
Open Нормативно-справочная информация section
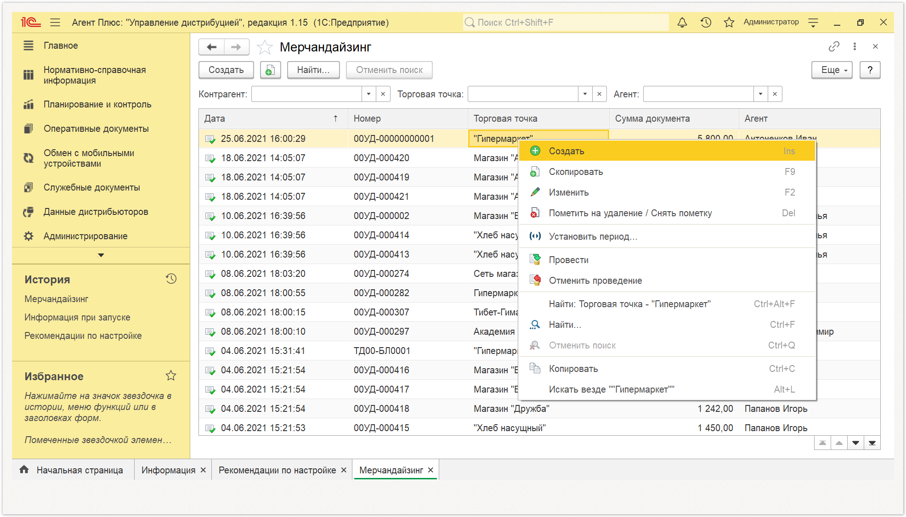[95, 75]
